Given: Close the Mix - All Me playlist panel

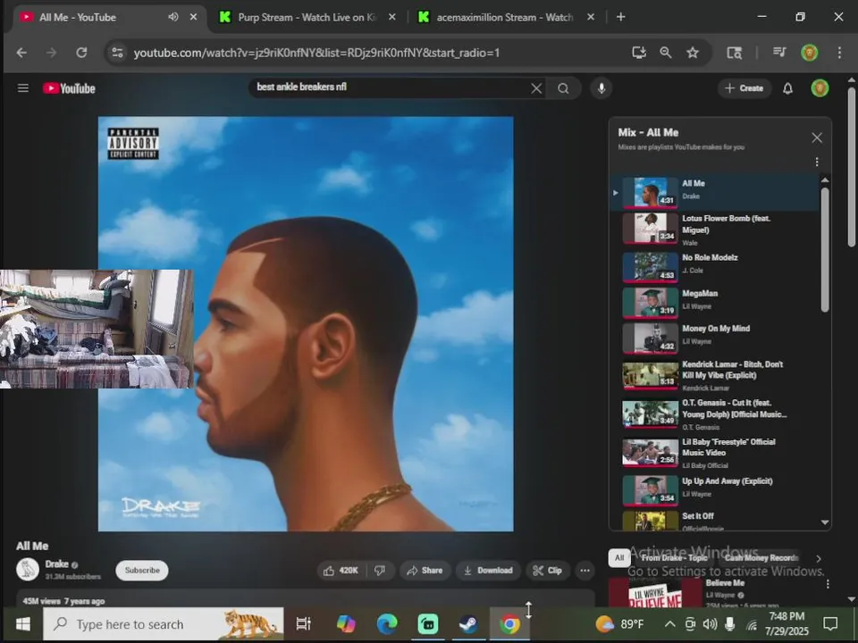Looking at the screenshot, I should click(816, 138).
